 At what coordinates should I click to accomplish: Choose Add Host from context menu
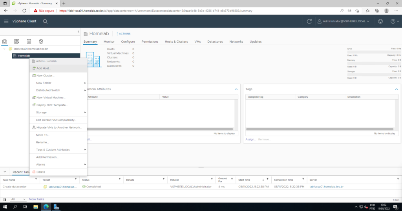coord(58,68)
